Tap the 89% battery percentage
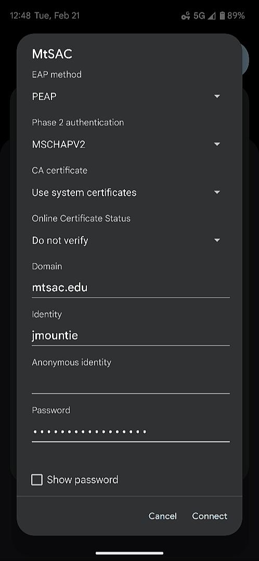Image resolution: width=259 pixels, height=561 pixels. pyautogui.click(x=236, y=16)
